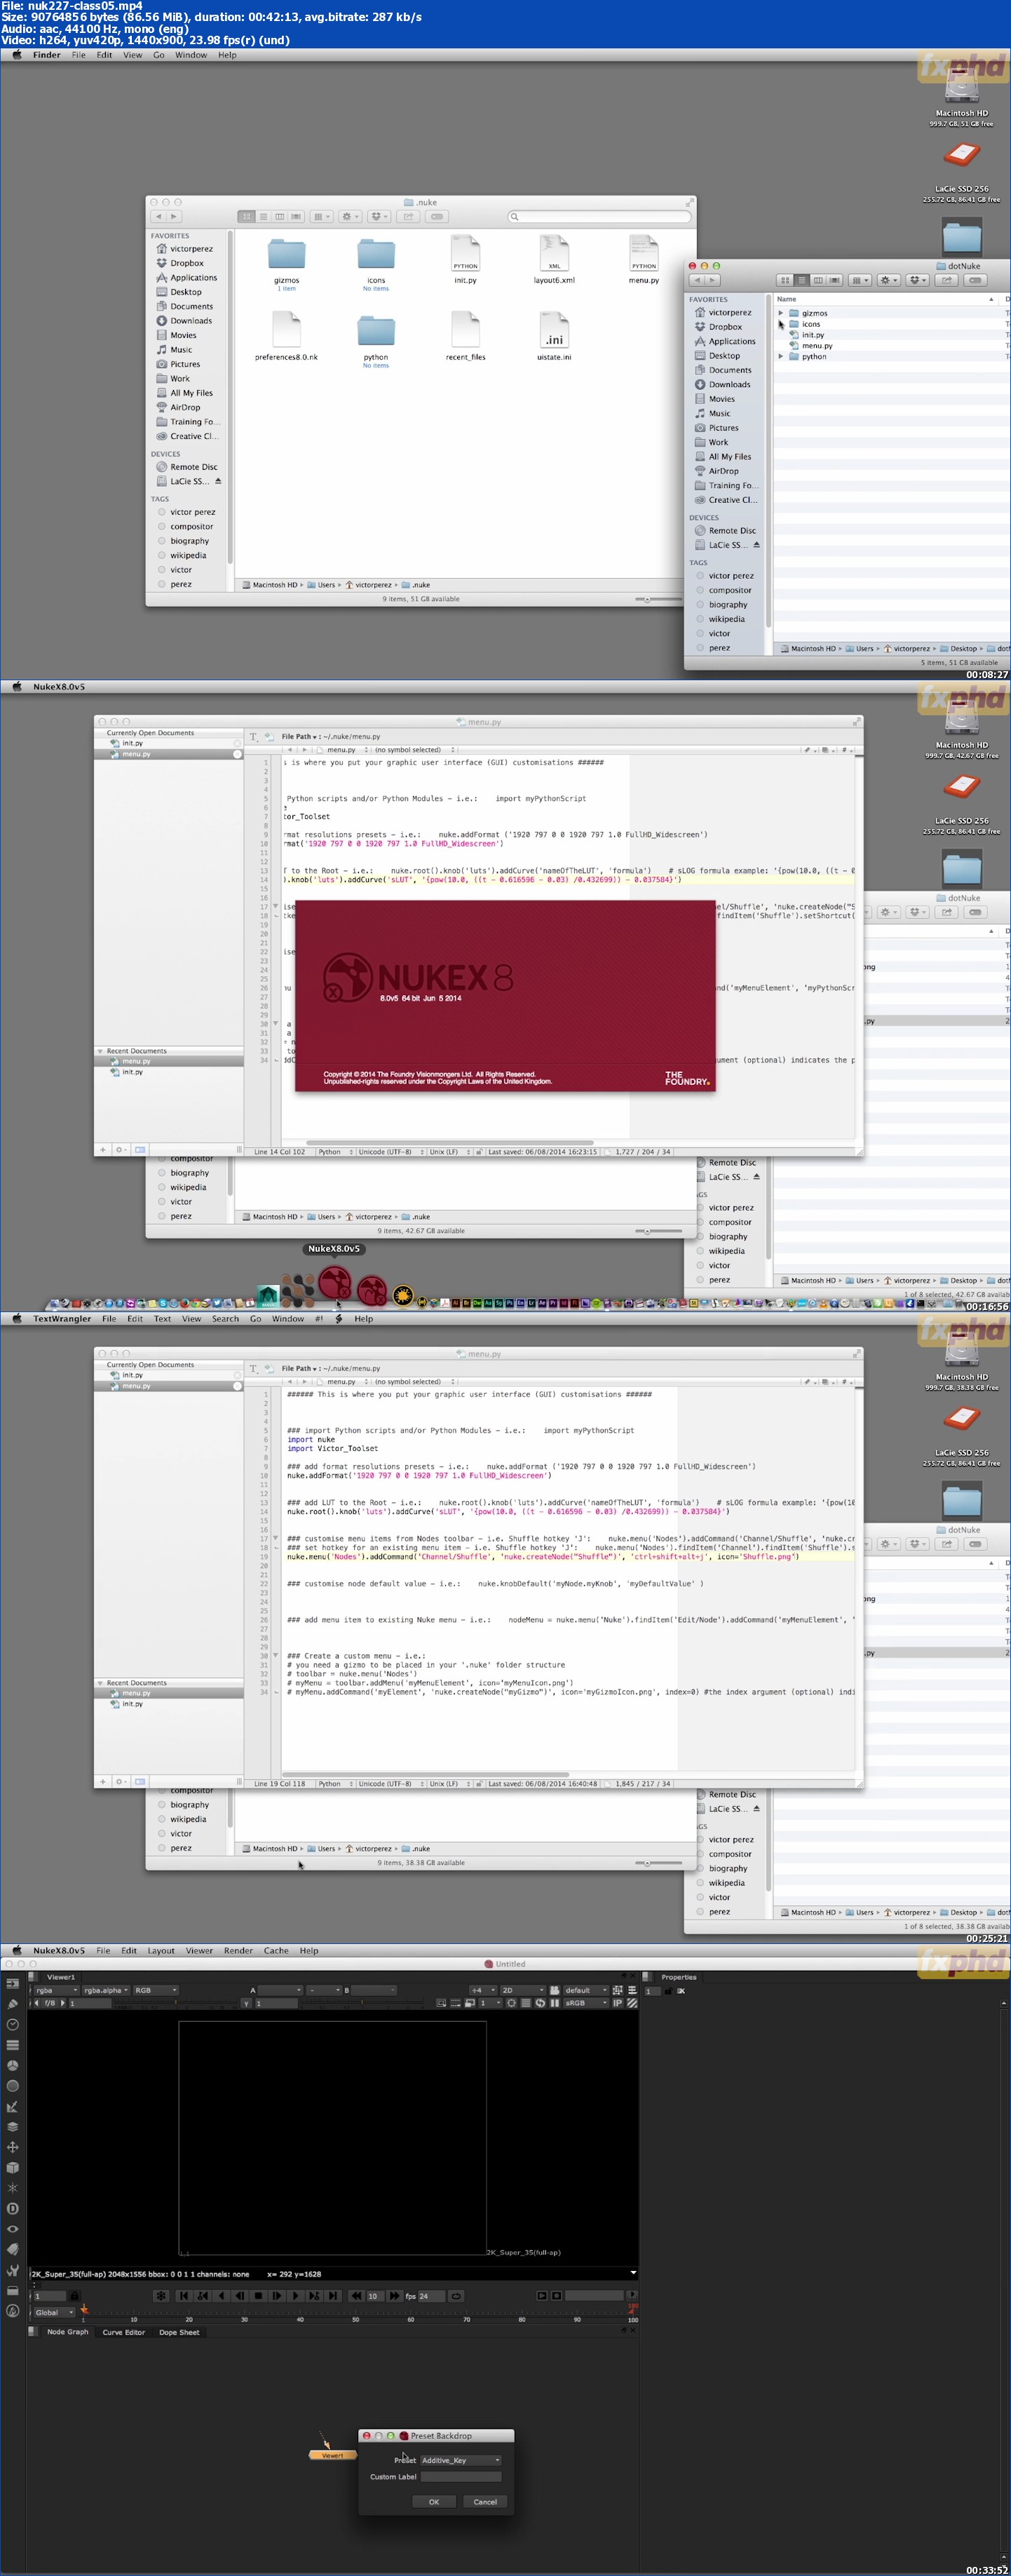Open Nuke's Draw nodes toolbar menu
Image resolution: width=1011 pixels, height=2576 pixels.
point(13,2003)
